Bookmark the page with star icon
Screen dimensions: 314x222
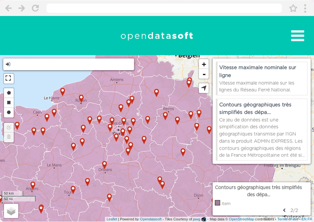click(x=293, y=8)
